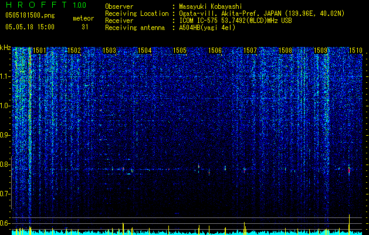Click the 1510 time marker
Image resolution: width=369 pixels, height=235 pixels.
[356, 51]
